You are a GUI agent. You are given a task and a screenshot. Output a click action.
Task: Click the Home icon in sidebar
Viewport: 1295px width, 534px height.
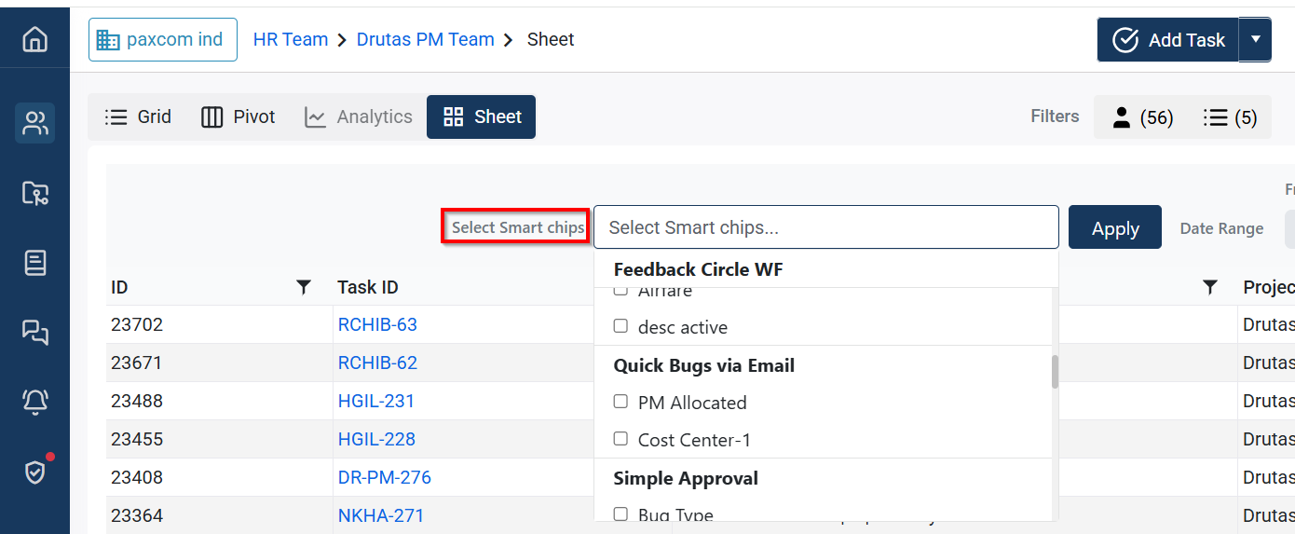pos(34,40)
